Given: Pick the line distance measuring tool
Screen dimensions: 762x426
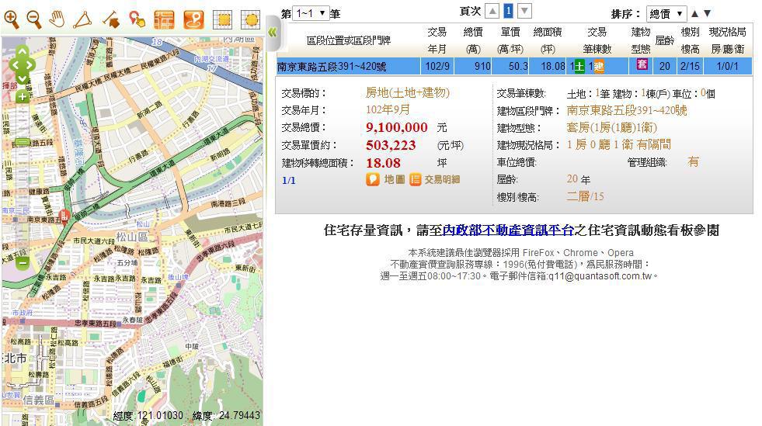Looking at the screenshot, I should 110,19.
